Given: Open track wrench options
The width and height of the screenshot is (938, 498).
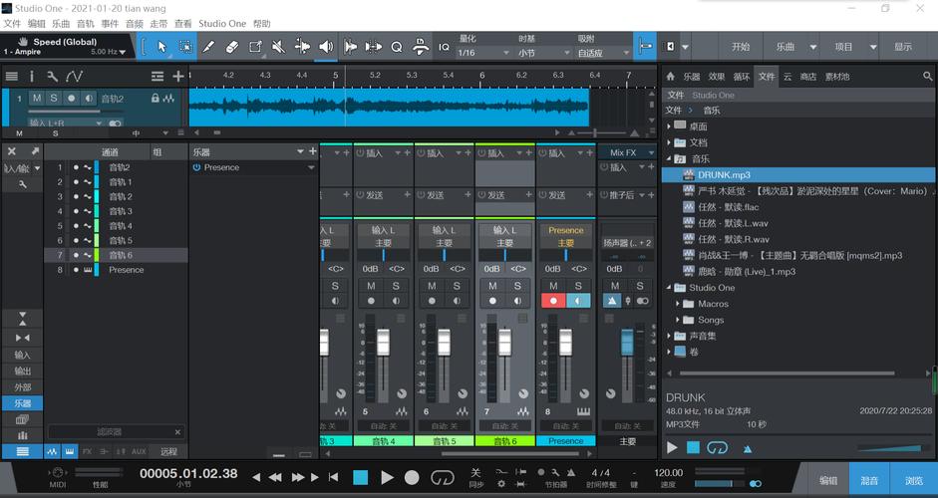Looking at the screenshot, I should tap(52, 76).
